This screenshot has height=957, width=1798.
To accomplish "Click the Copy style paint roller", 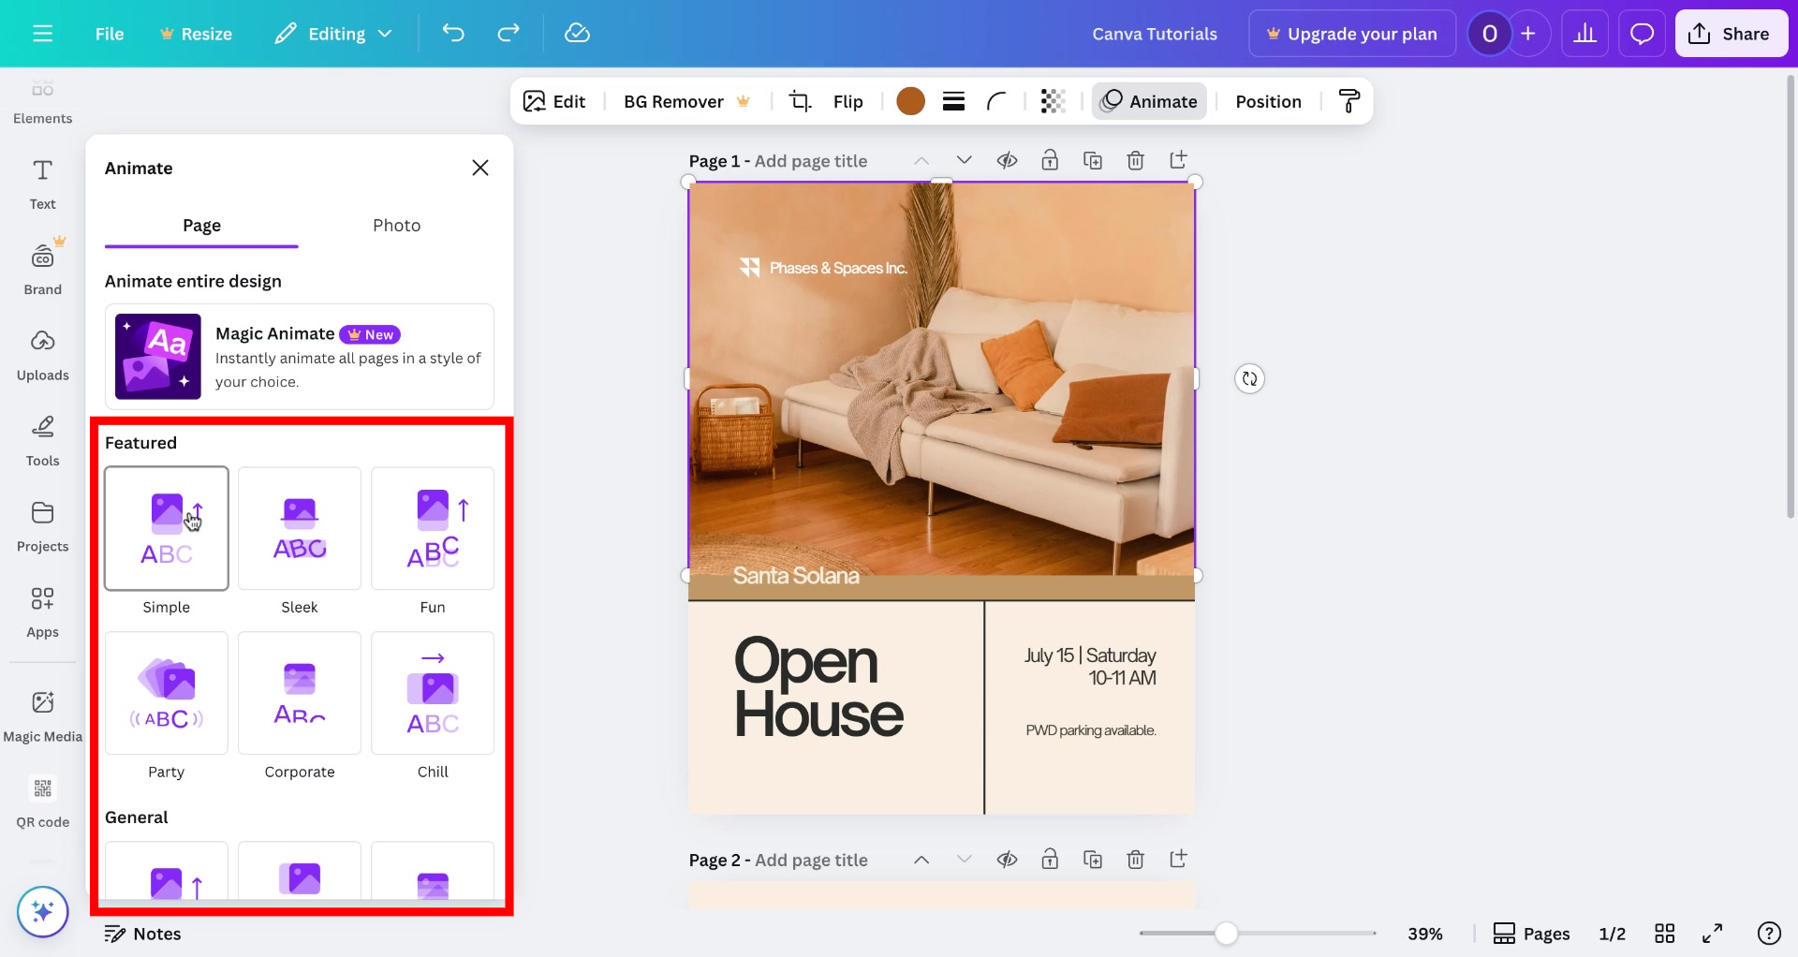I will 1348,101.
